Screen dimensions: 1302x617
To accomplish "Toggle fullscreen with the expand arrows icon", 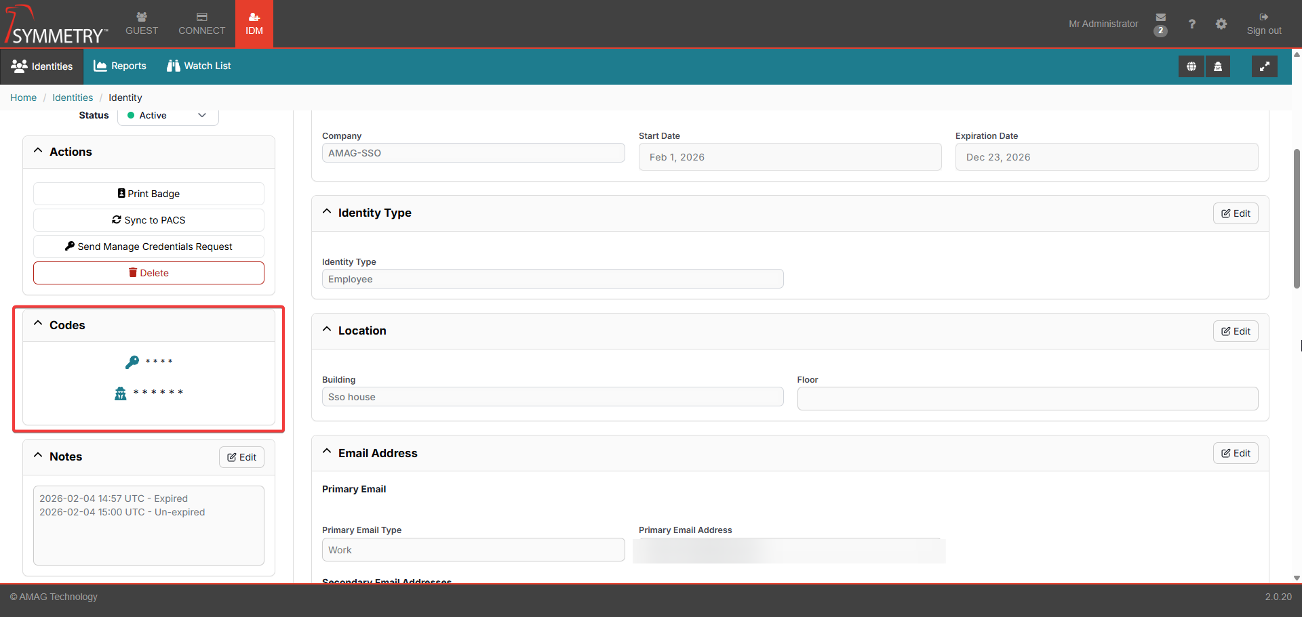I will pyautogui.click(x=1264, y=66).
